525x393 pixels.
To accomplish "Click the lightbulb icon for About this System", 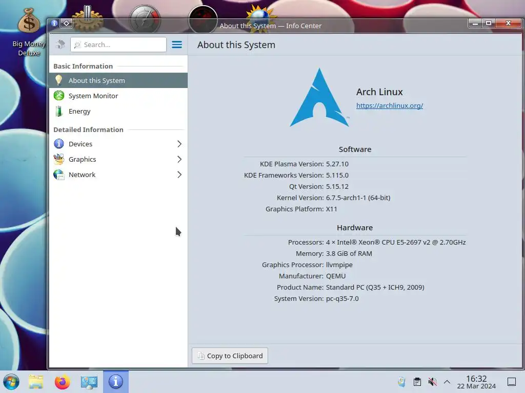I will pos(59,80).
